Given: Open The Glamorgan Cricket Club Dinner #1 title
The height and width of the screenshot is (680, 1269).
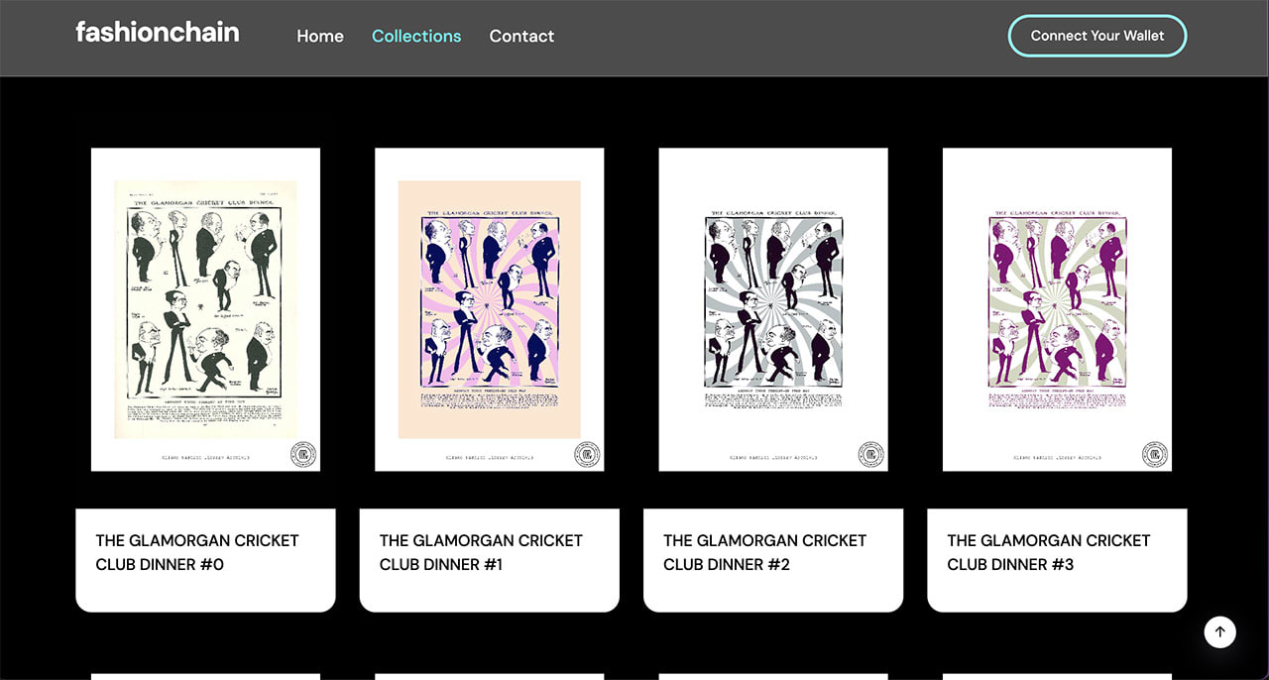Looking at the screenshot, I should click(481, 552).
